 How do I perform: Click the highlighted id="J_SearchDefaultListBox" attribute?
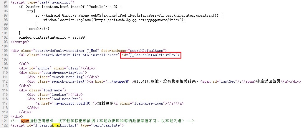tap(150, 55)
